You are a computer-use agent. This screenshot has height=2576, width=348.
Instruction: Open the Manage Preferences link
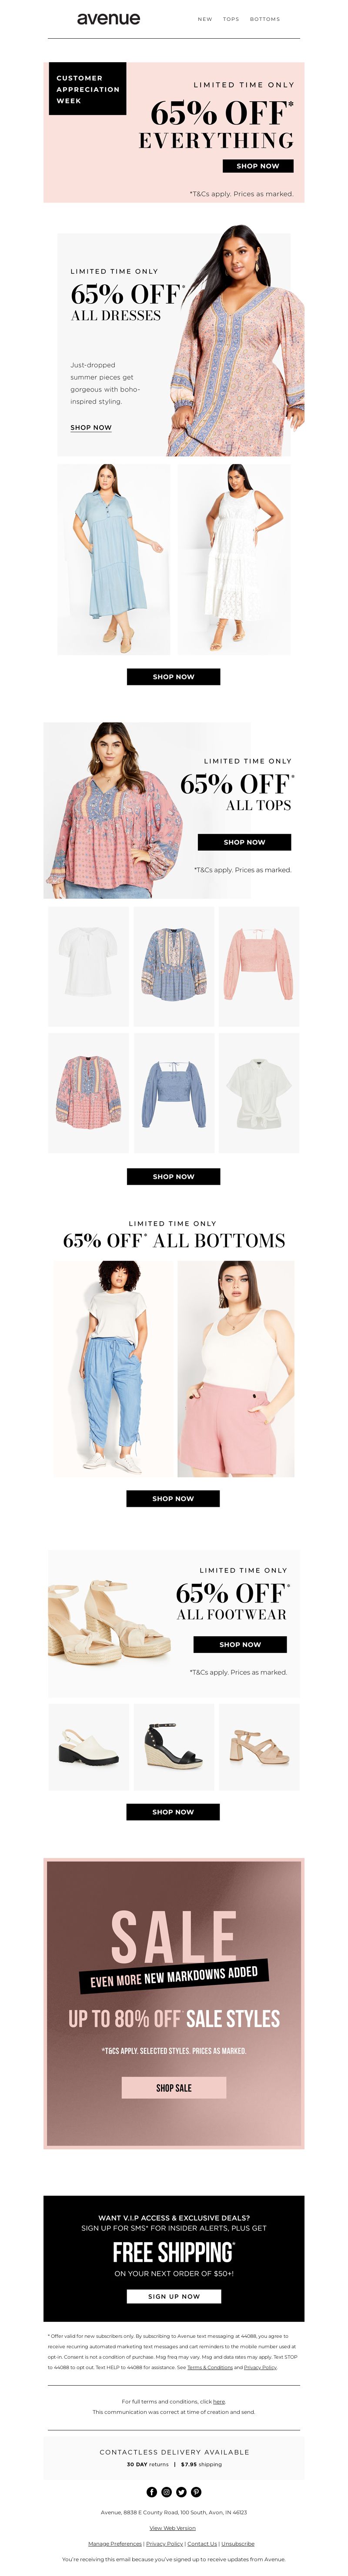[x=115, y=2543]
